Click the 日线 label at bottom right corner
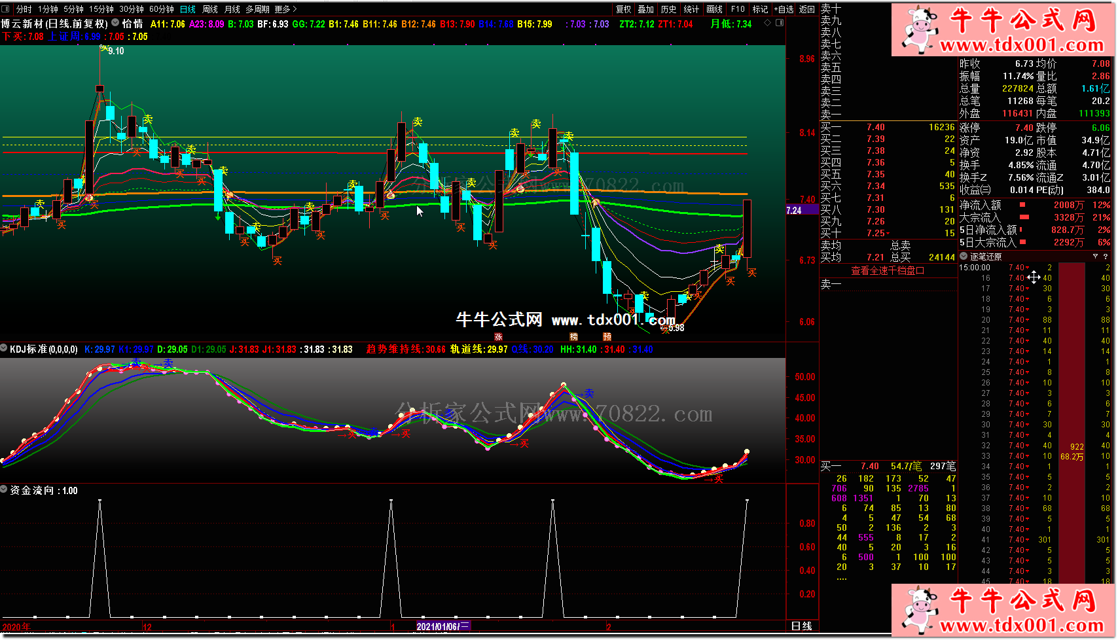Viewport: 1118px width, 640px height. tap(801, 626)
